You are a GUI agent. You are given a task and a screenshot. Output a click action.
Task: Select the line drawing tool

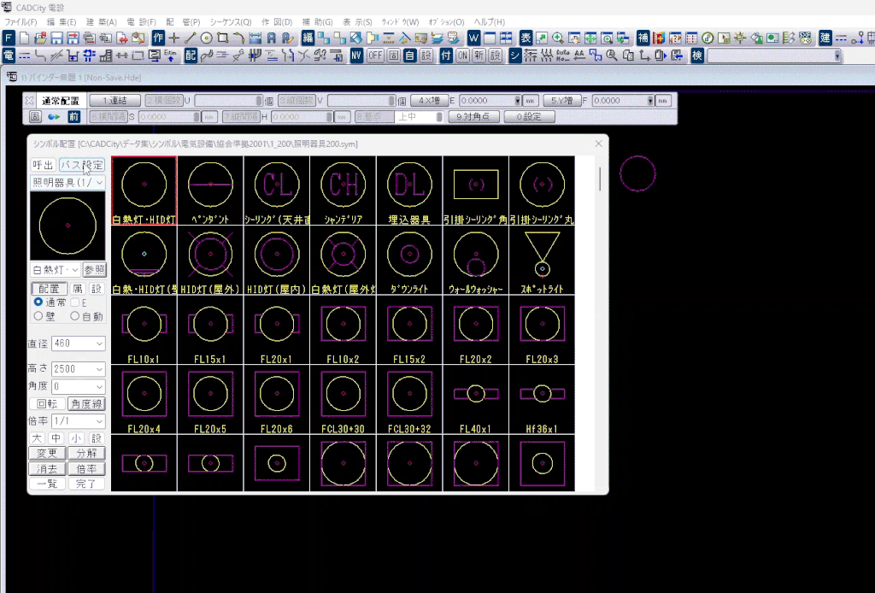[x=190, y=38]
